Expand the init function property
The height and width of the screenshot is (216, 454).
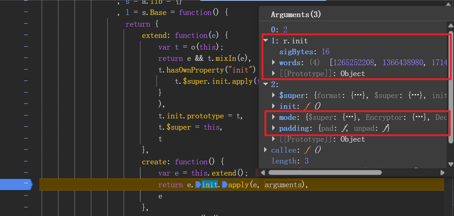[x=274, y=106]
